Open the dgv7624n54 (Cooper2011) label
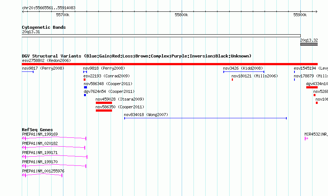This screenshot has width=328, height=196. (x=109, y=91)
